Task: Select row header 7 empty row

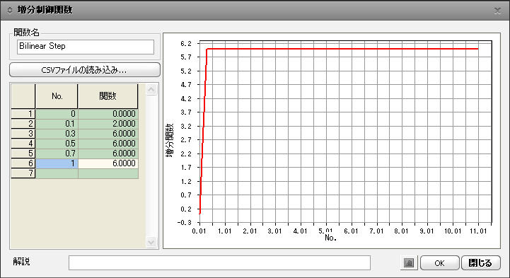Action: 23,173
